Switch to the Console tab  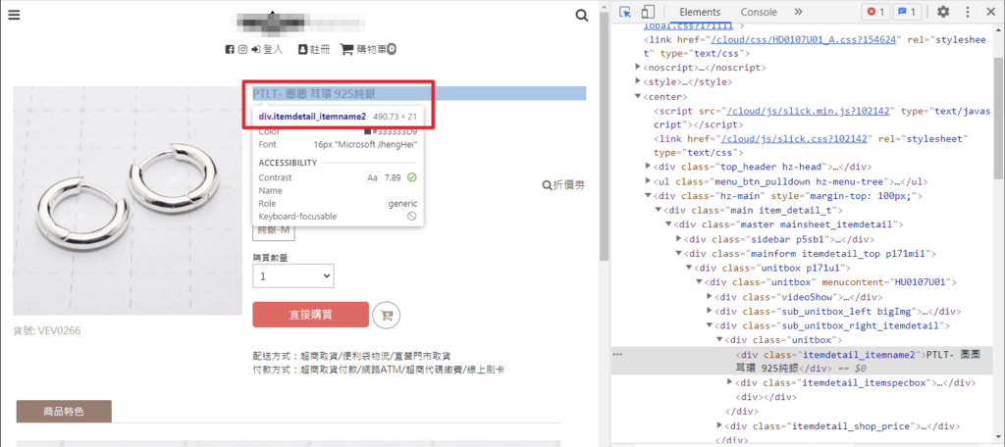point(759,12)
